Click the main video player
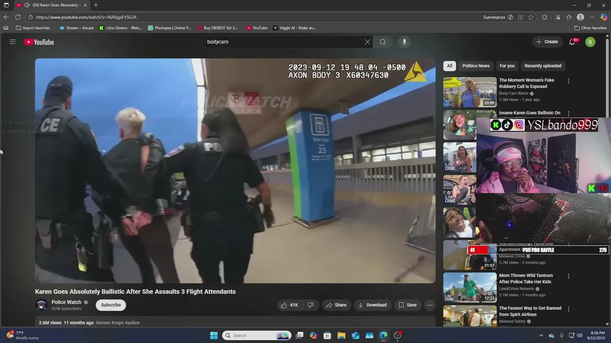The image size is (611, 343). click(235, 171)
